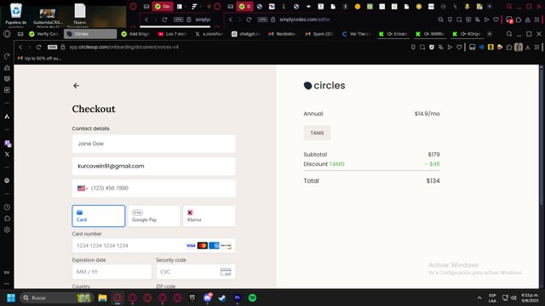Click the Jane Doe name field

point(153,144)
